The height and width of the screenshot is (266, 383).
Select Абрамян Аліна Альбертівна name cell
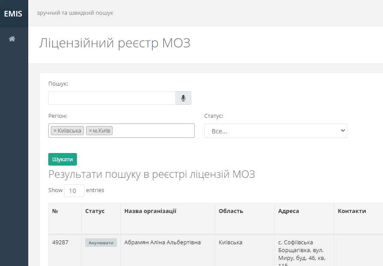tap(168, 250)
